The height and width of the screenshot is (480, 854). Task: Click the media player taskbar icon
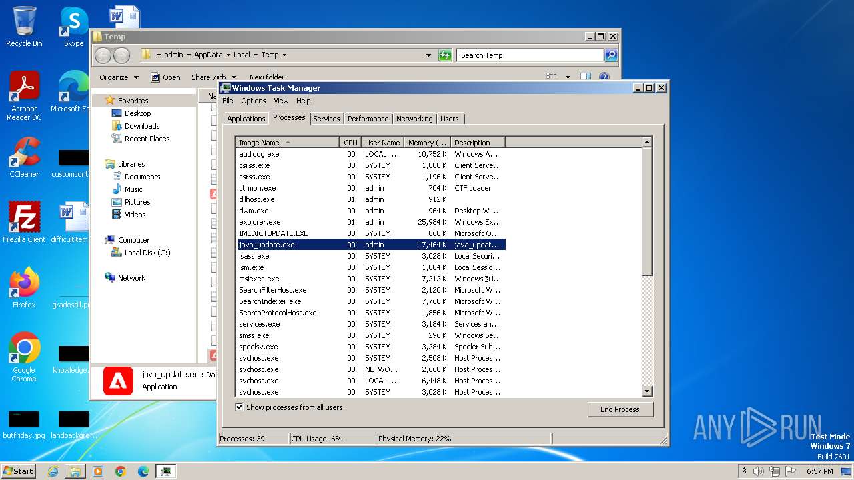(98, 471)
